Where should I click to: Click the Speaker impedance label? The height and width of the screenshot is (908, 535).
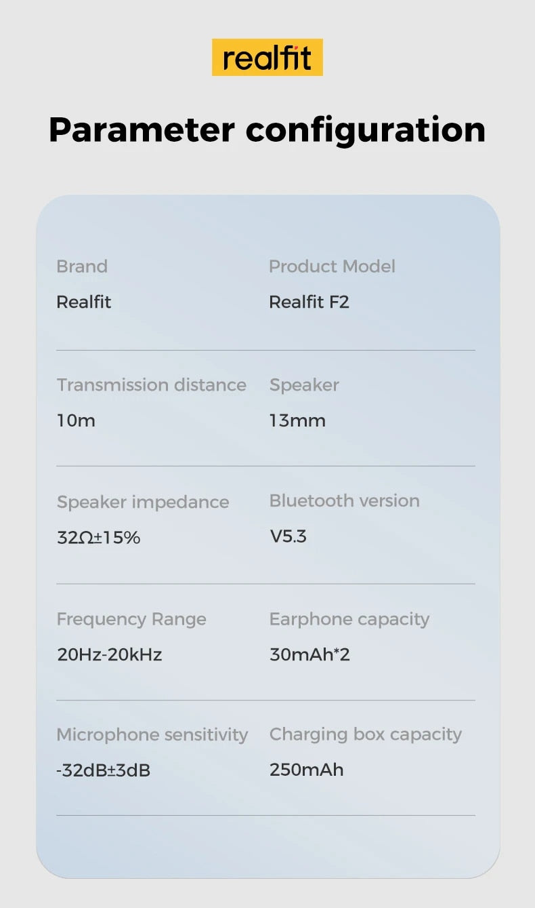pos(143,502)
